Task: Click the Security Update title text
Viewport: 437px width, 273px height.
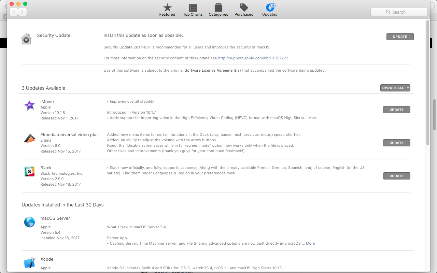Action: coord(54,35)
